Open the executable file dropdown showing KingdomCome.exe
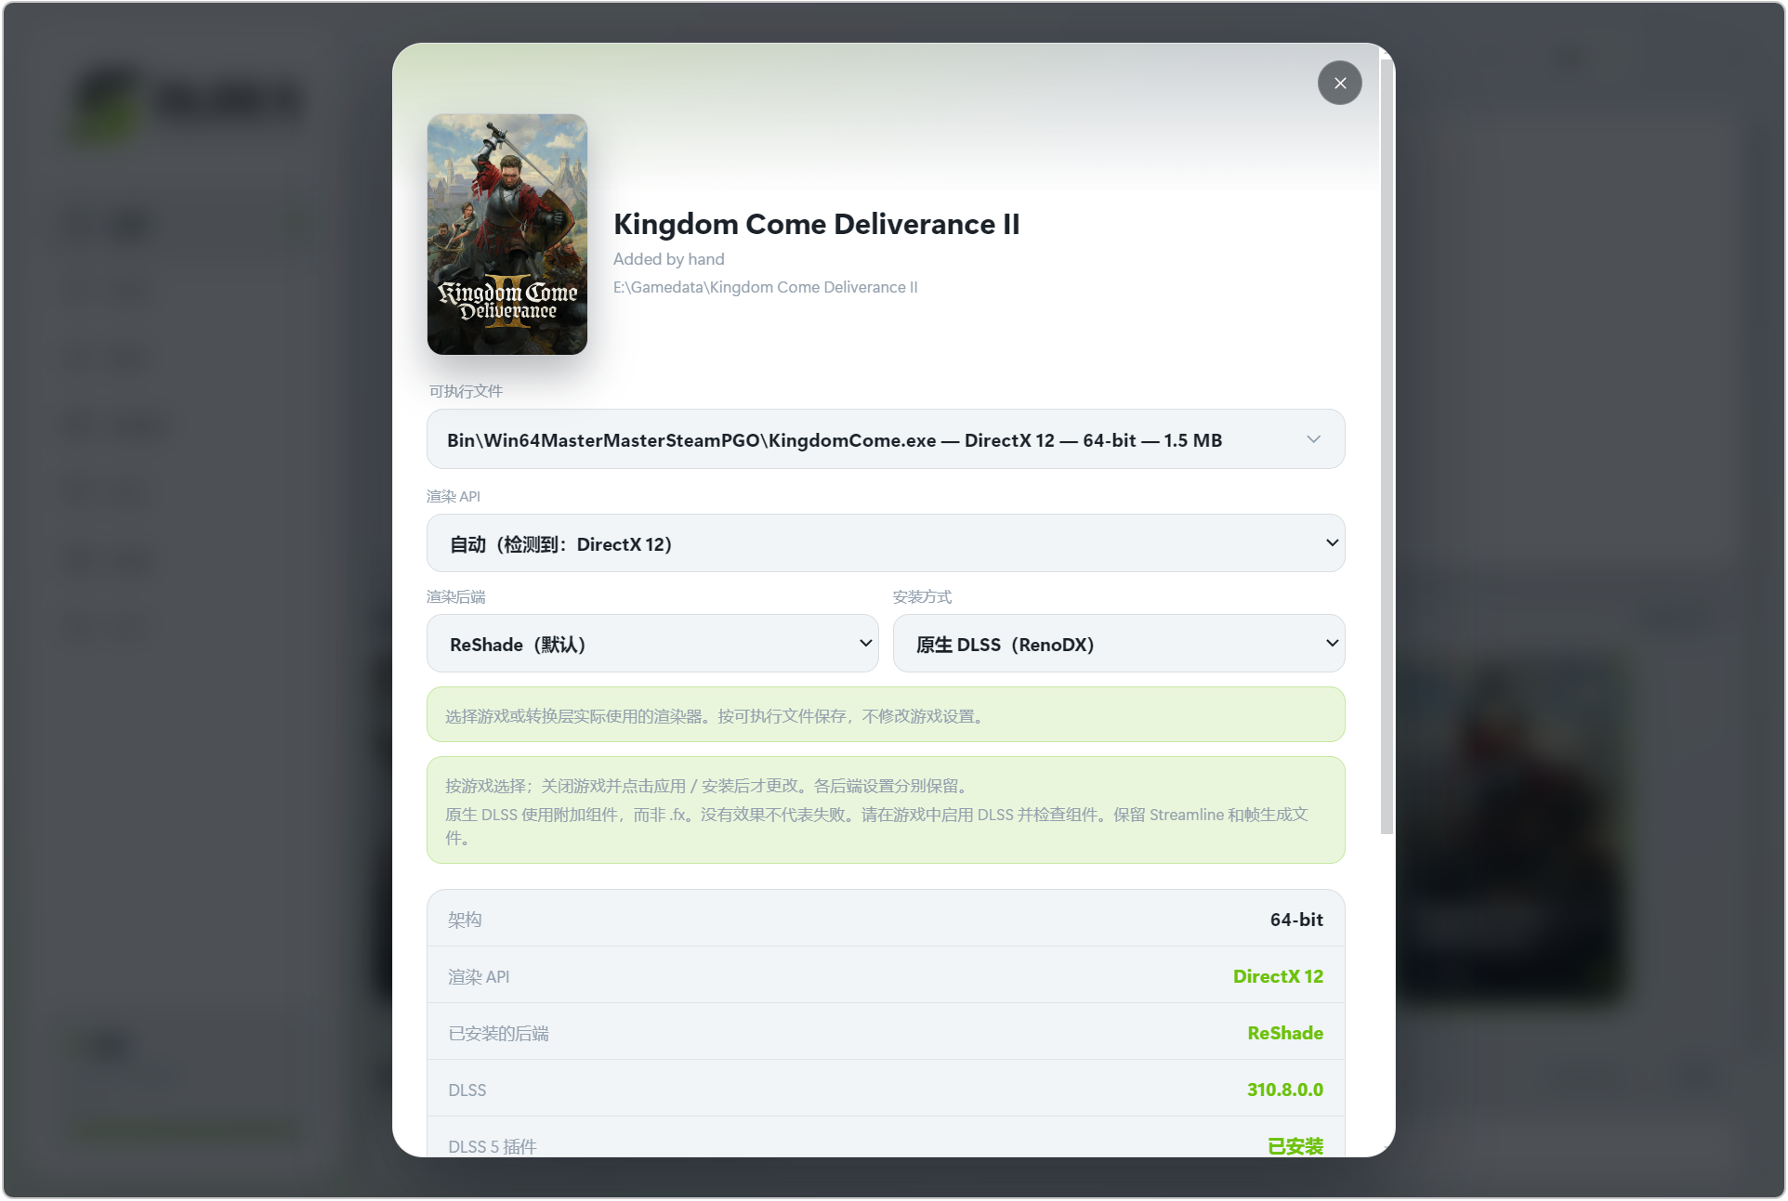 885,439
